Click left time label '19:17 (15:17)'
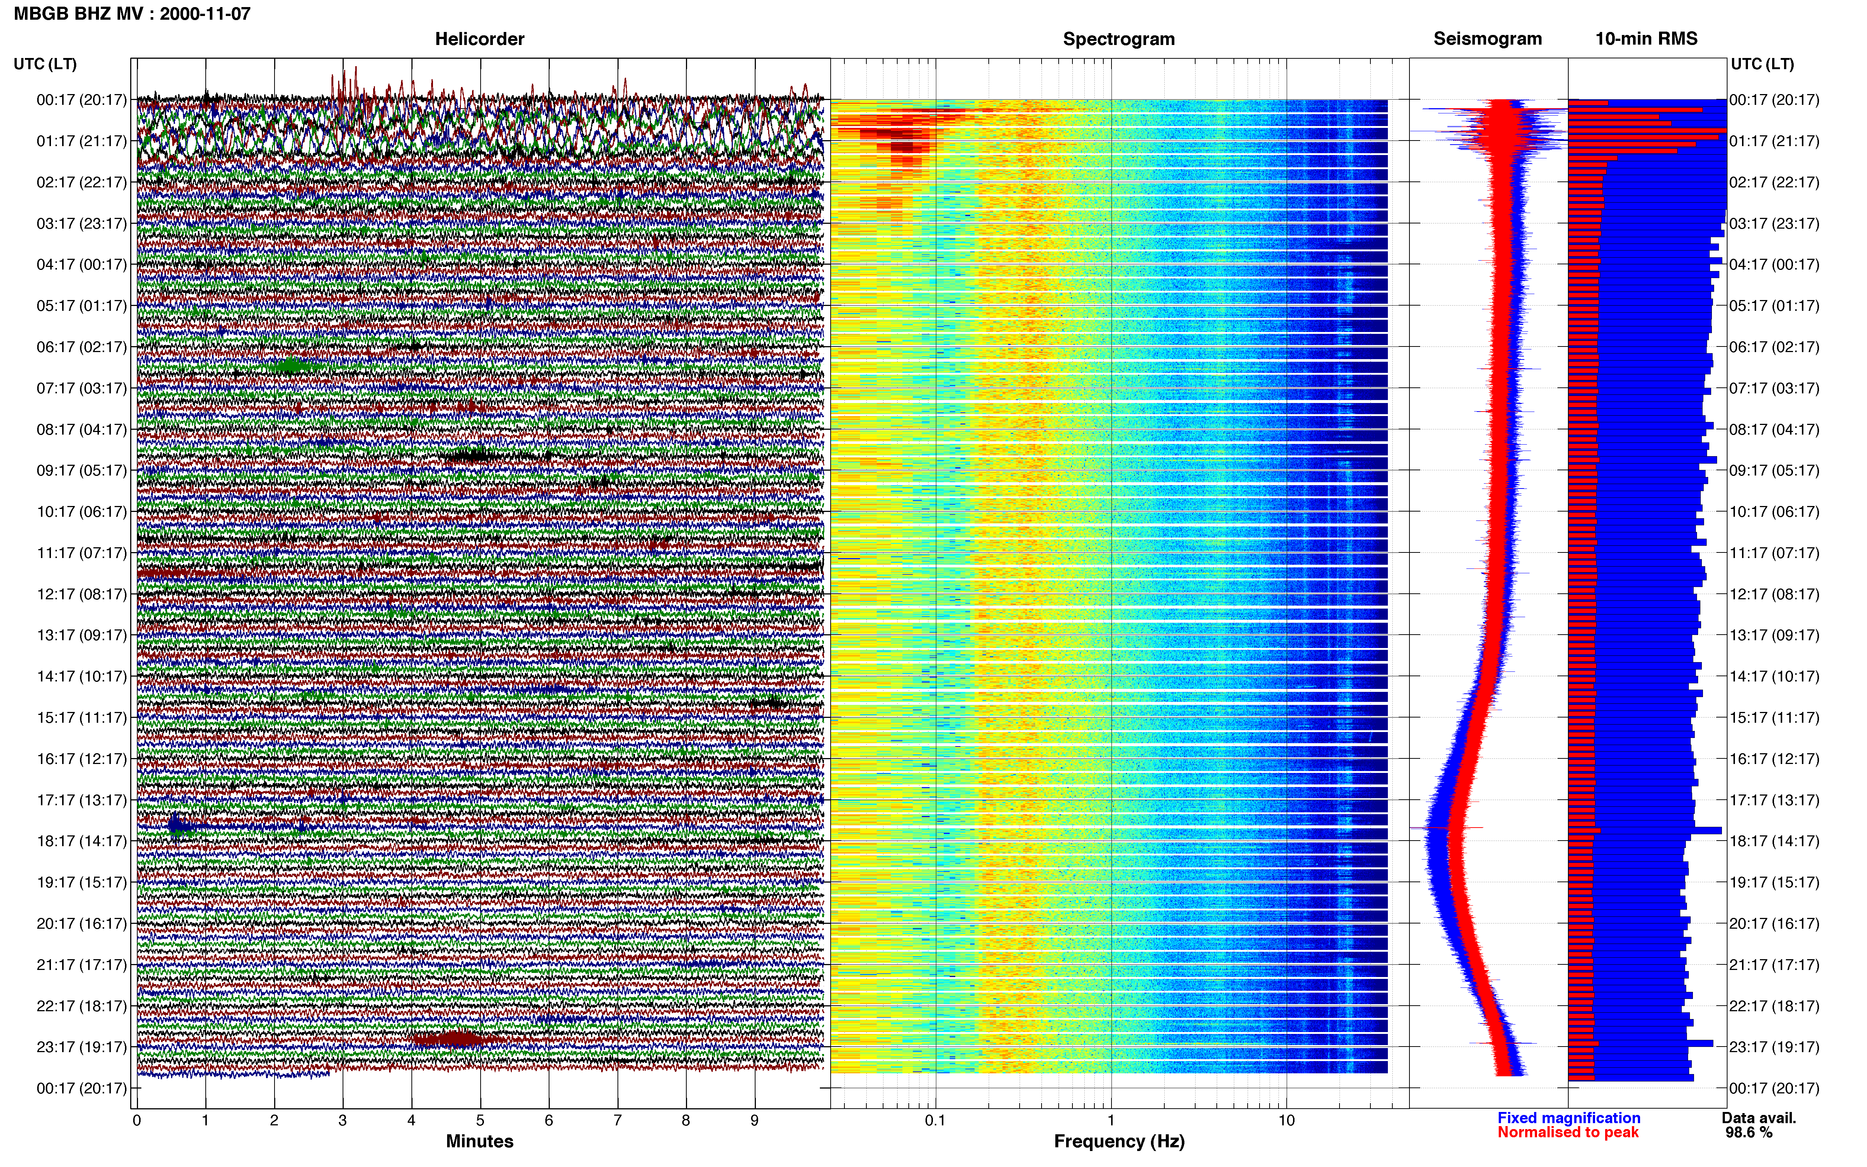1867x1167 pixels. pyautogui.click(x=81, y=882)
